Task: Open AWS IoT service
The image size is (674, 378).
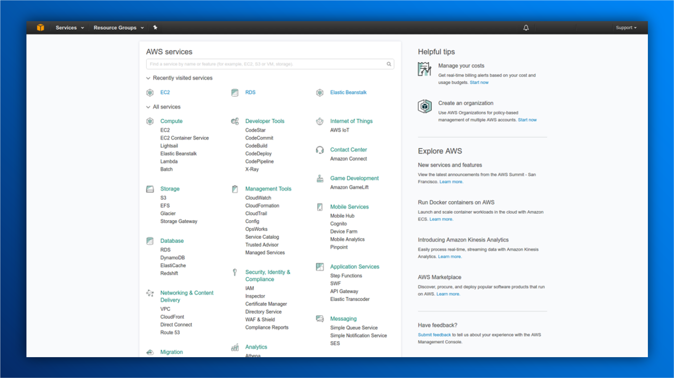Action: pos(339,130)
